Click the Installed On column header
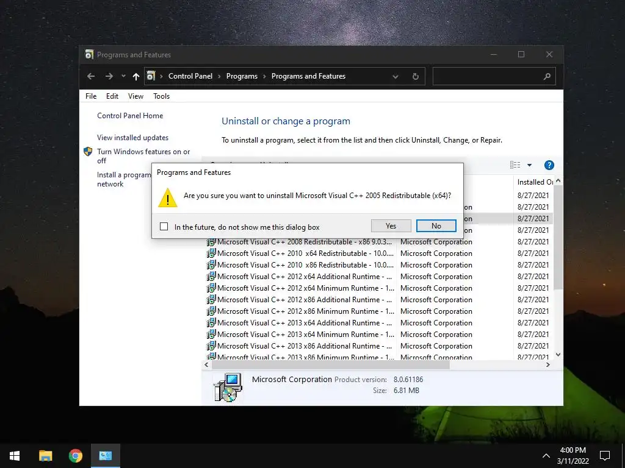 (x=534, y=182)
